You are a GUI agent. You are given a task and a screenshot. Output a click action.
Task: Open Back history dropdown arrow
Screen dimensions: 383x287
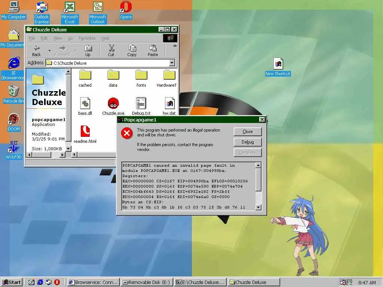coord(49,51)
